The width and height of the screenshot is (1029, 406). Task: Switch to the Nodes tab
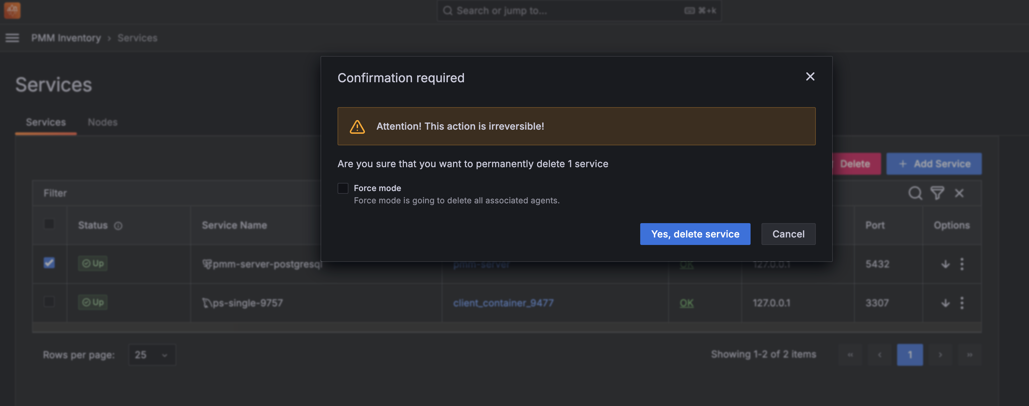[x=102, y=122]
